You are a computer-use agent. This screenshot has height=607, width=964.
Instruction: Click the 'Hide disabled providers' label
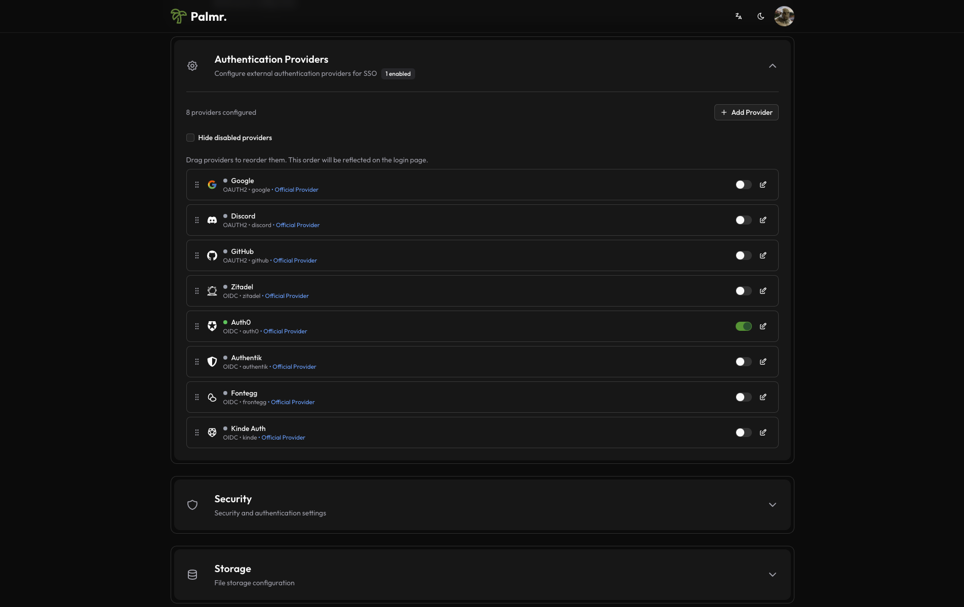coord(235,138)
